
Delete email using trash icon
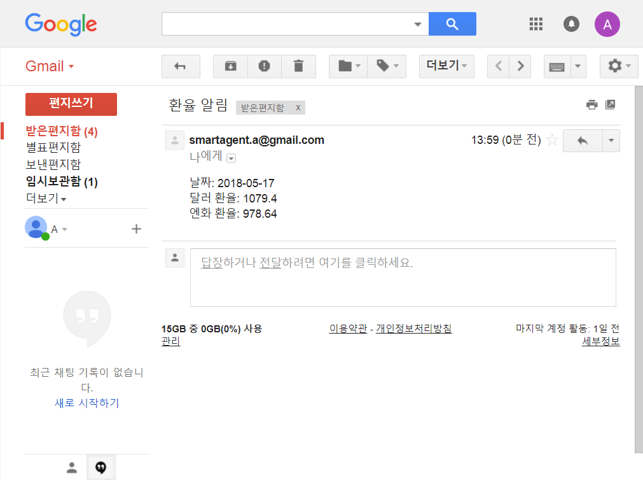tap(298, 66)
